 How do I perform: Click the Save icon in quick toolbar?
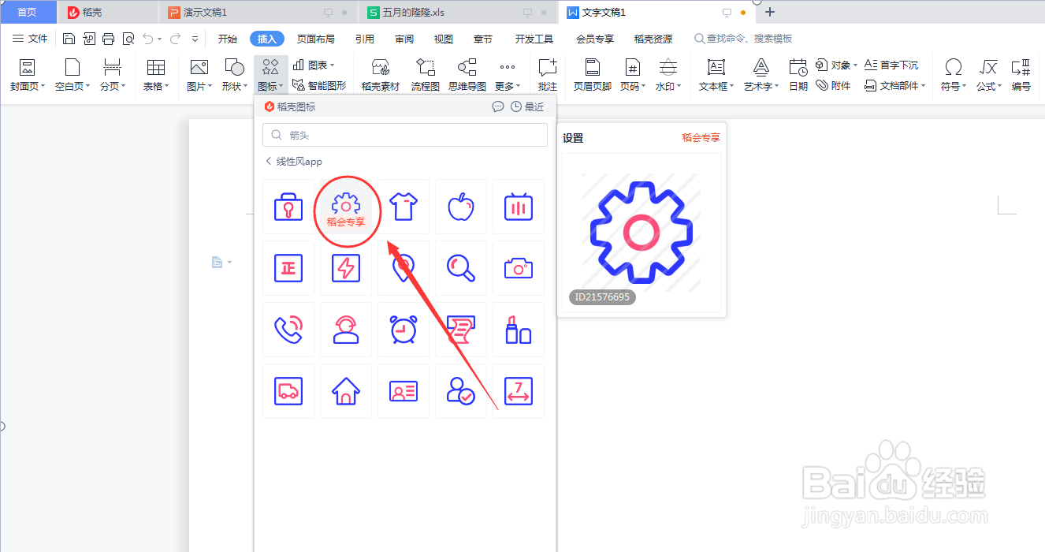pyautogui.click(x=69, y=39)
